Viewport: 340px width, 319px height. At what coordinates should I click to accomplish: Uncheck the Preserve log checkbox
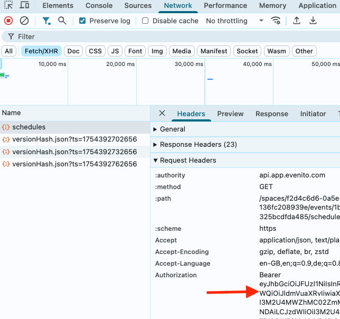pyautogui.click(x=82, y=21)
